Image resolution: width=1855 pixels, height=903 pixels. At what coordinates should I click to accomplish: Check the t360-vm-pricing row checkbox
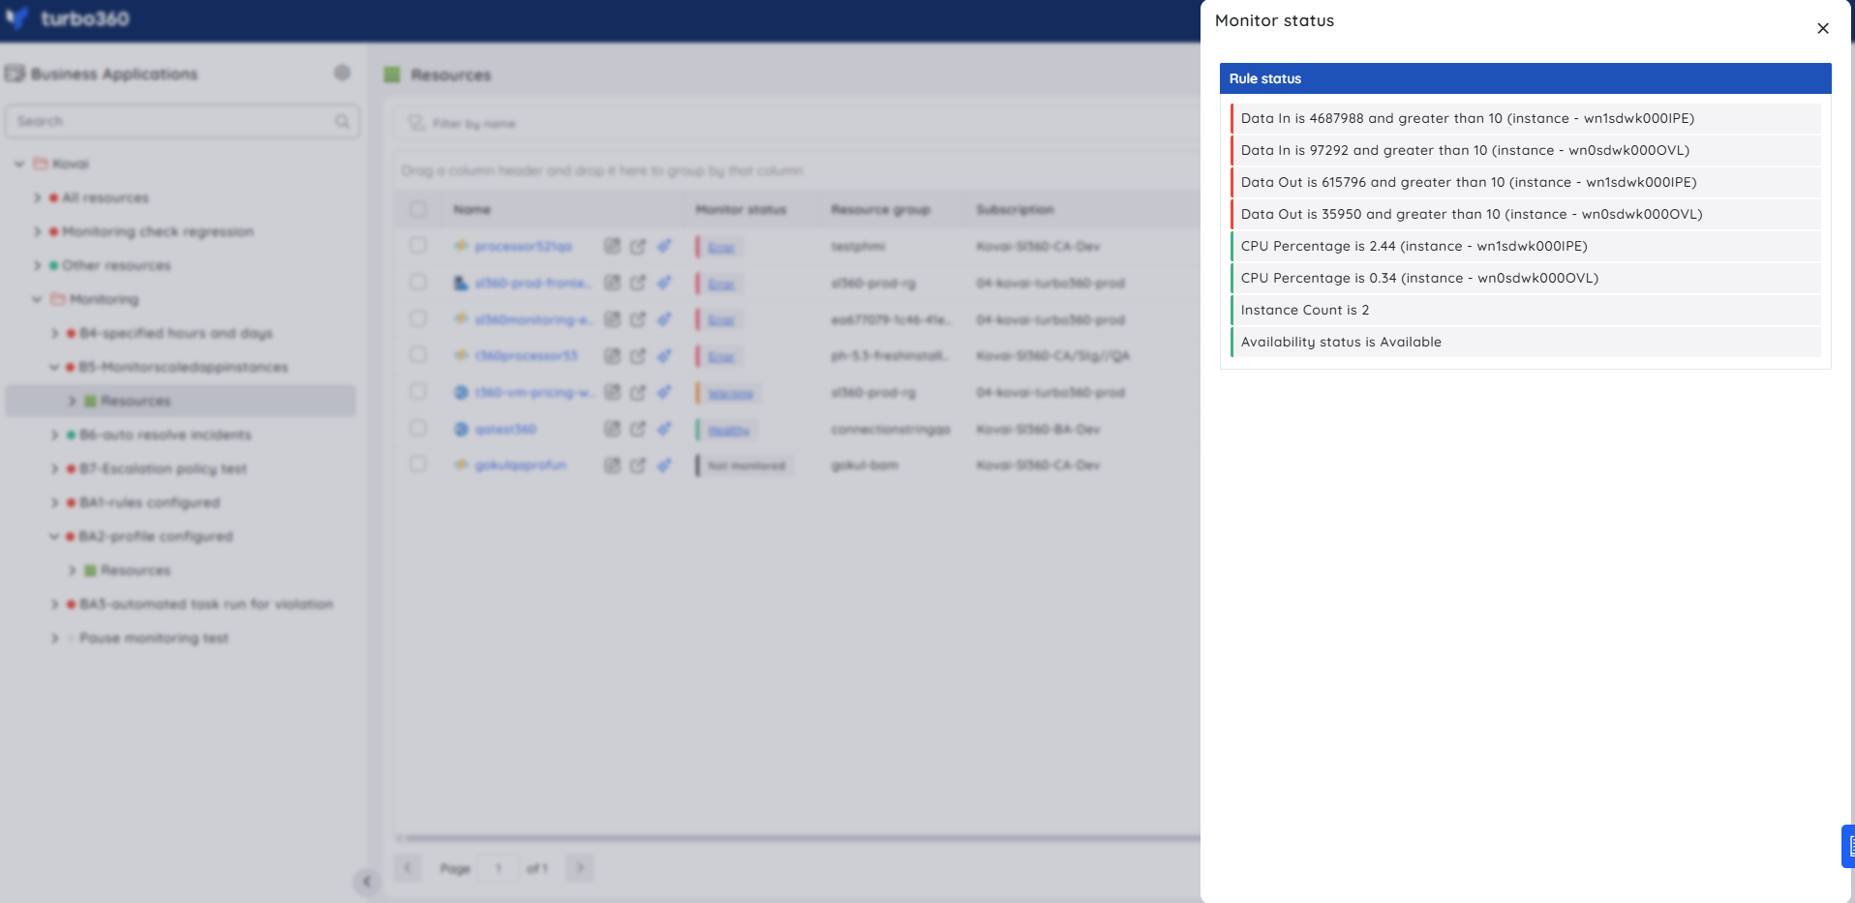(x=418, y=391)
